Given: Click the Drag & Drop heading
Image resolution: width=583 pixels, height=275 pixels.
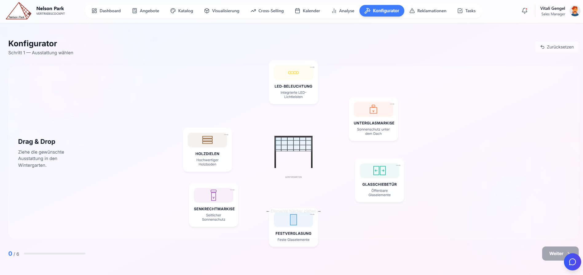Looking at the screenshot, I should click(x=37, y=142).
